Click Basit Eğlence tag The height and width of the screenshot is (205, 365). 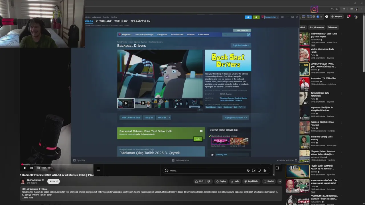tap(211, 107)
